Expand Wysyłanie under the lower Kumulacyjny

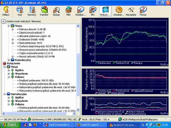coord(9,101)
